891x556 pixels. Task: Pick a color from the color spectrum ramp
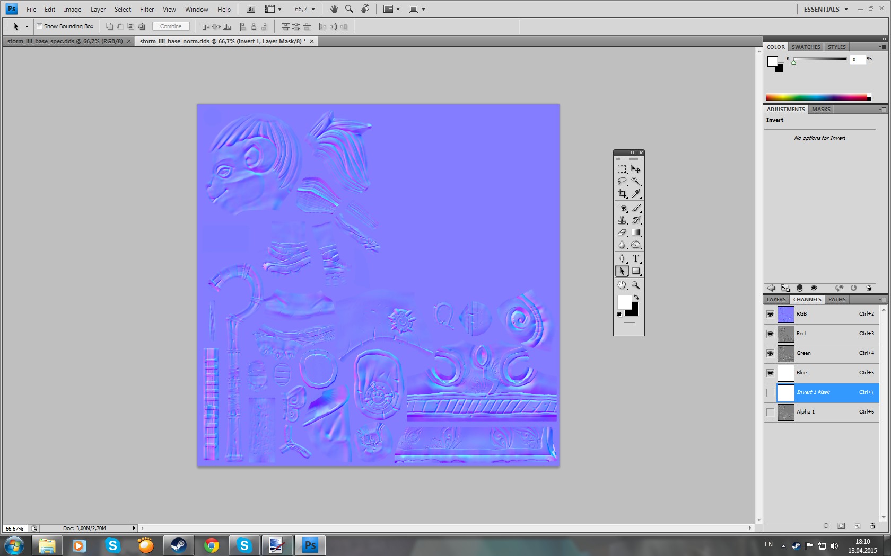[818, 97]
